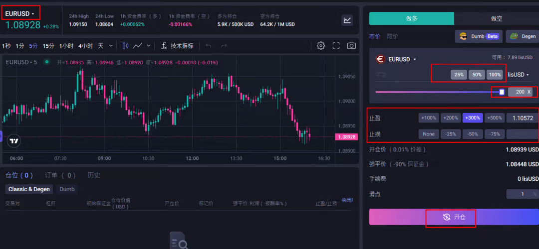
Task: Set margin amount to 50%
Action: pos(477,75)
